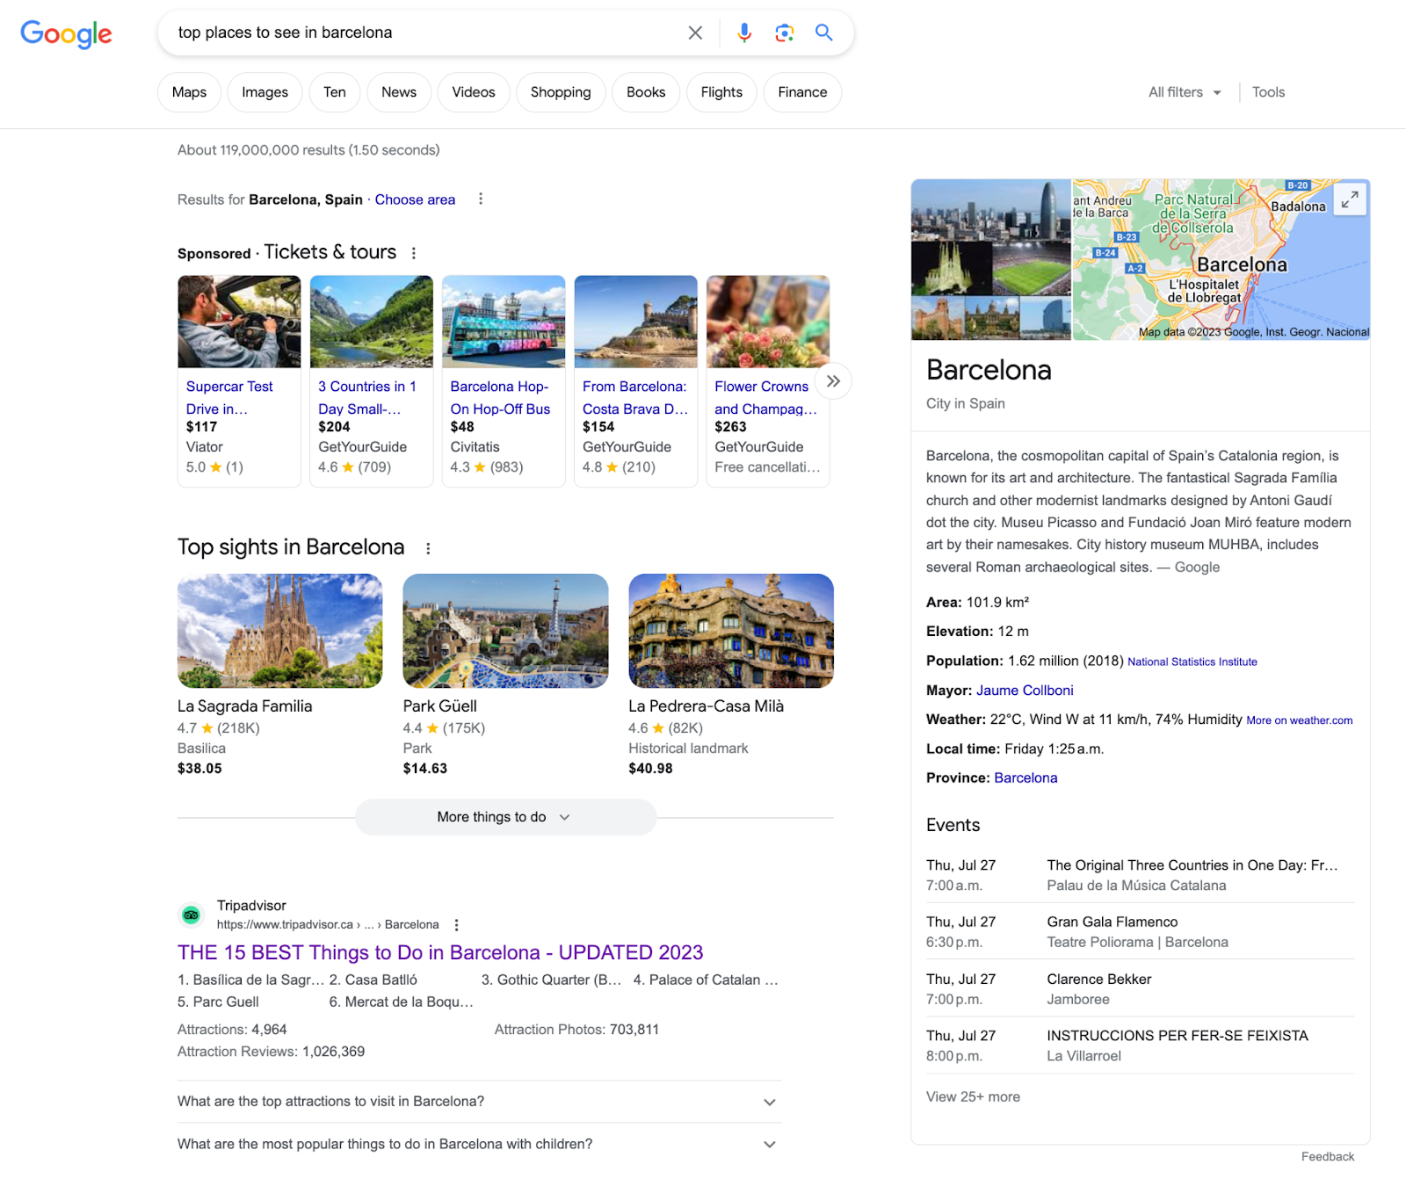1406x1179 pixels.
Task: Click the '5. Parc Guell' sitelink under Tripadvisor
Action: click(218, 1002)
